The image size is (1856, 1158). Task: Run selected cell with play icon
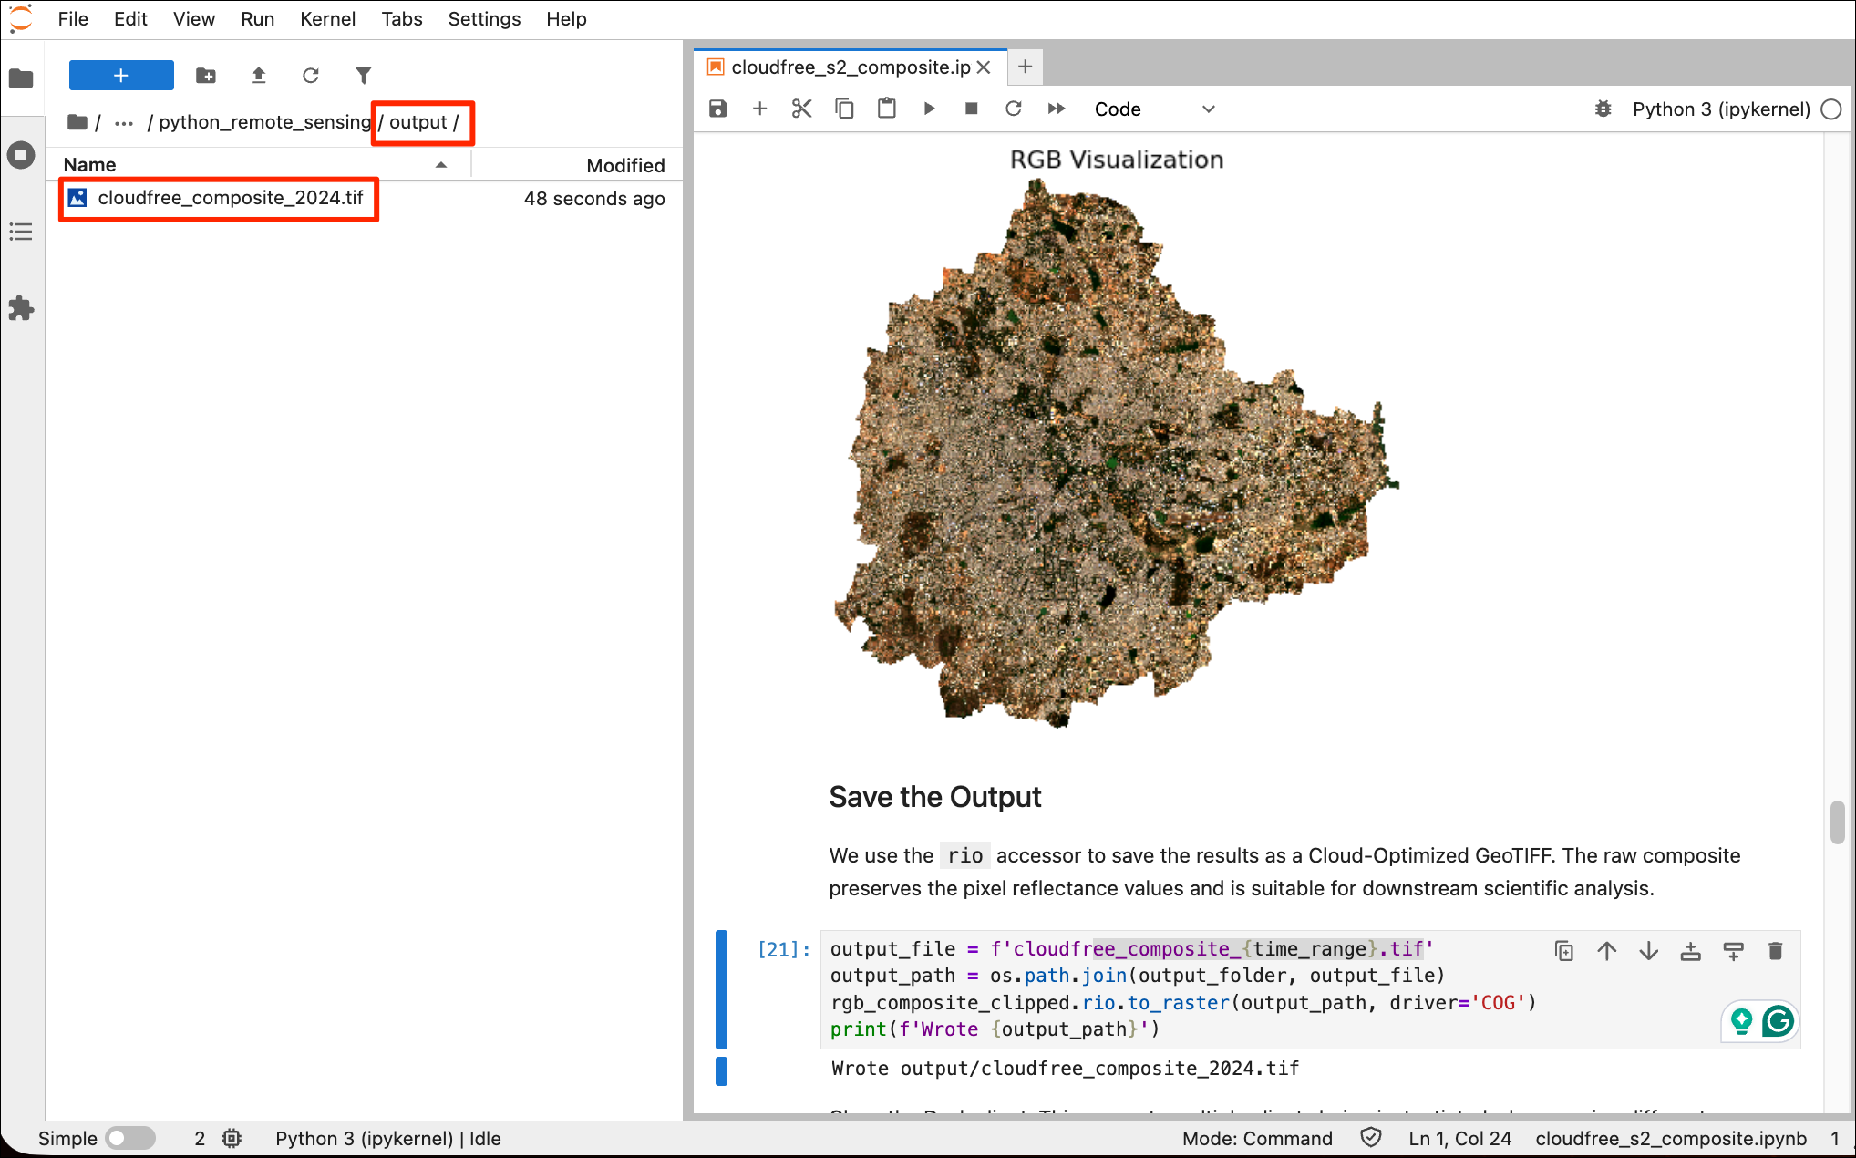click(x=929, y=109)
